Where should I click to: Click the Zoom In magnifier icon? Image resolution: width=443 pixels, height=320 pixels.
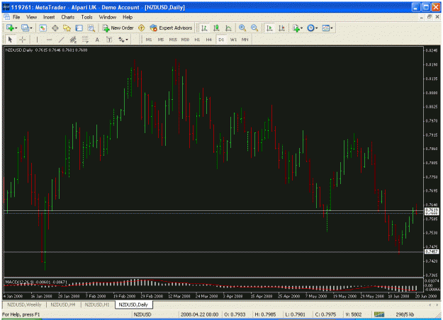tap(242, 28)
